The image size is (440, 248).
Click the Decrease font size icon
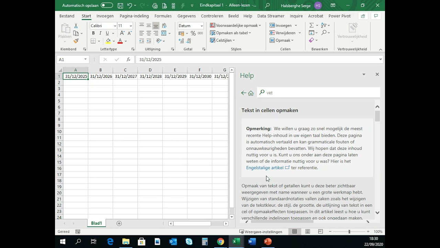click(x=130, y=33)
